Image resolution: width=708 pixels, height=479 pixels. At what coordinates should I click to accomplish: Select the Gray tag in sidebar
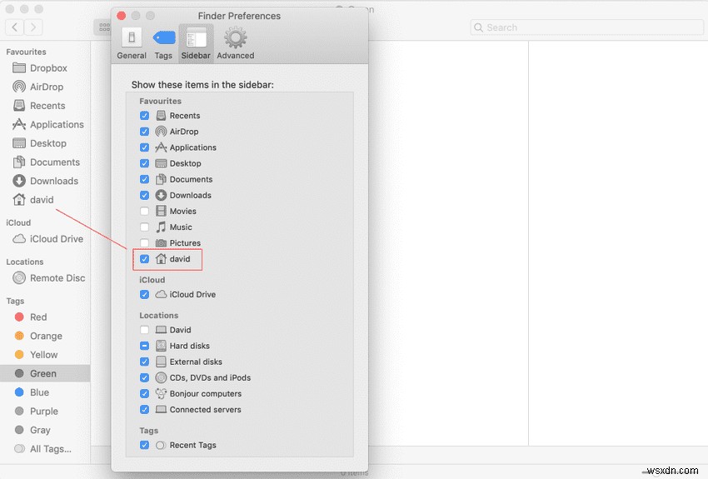tap(45, 430)
